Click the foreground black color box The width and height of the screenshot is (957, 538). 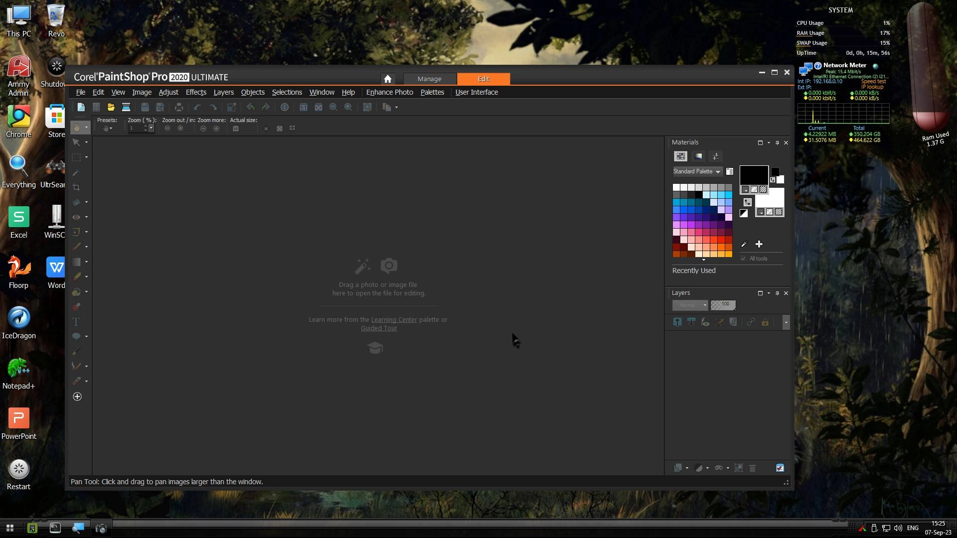[x=754, y=175]
